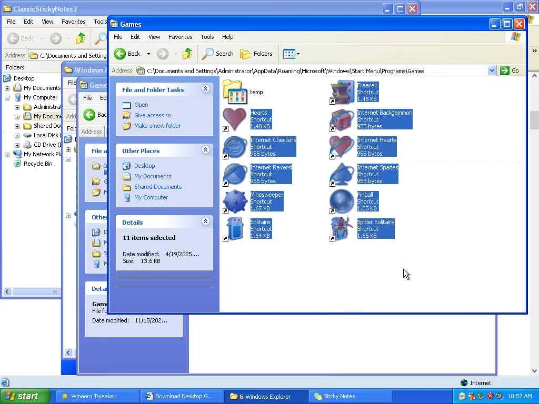Click the Internet Spades shortcut icon
Screen dimensions: 539x404
342,174
